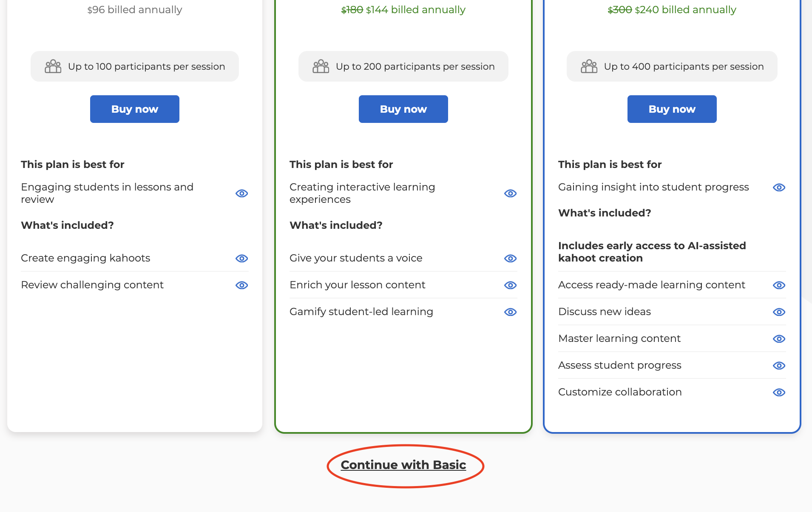Preview Enrich your lesson content feature
Image resolution: width=812 pixels, height=512 pixels.
click(x=510, y=285)
